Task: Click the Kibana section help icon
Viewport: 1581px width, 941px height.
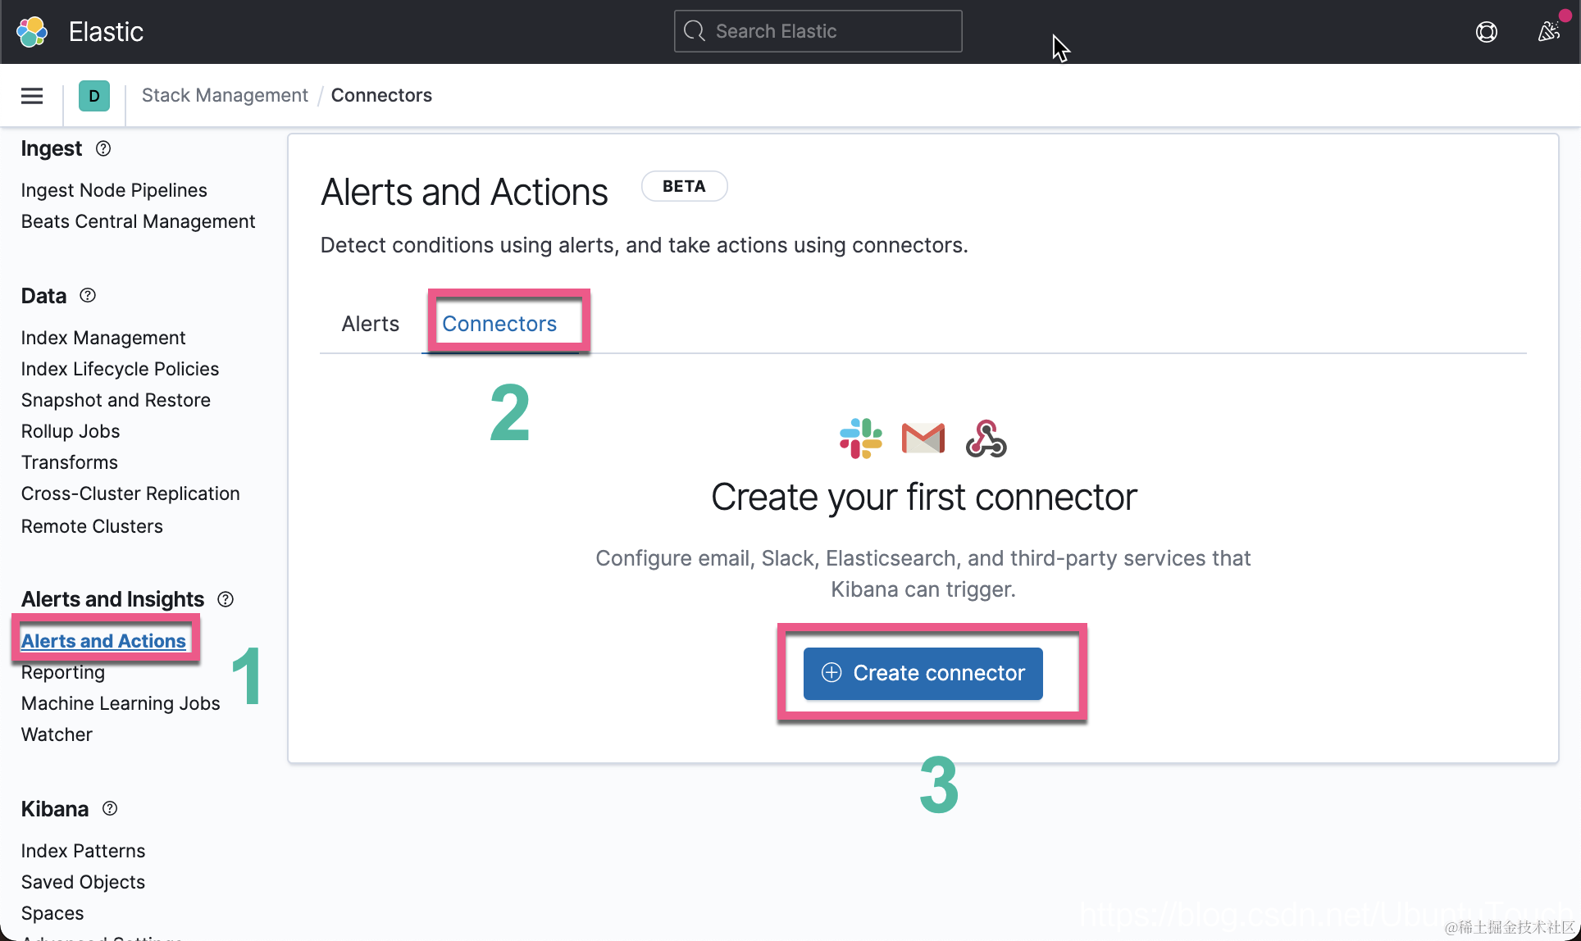Action: coord(110,808)
